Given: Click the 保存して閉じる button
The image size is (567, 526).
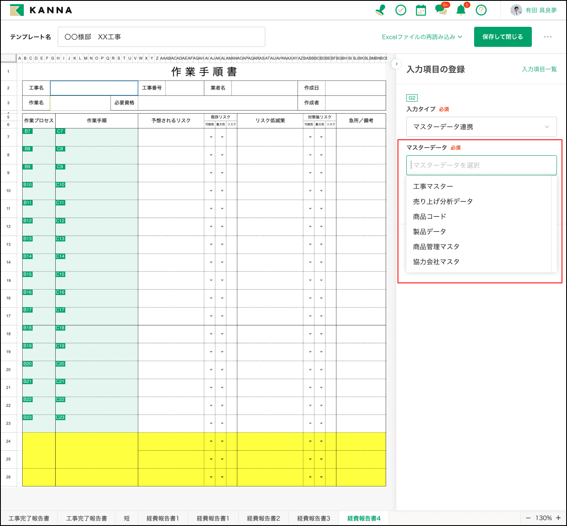Looking at the screenshot, I should [x=503, y=37].
